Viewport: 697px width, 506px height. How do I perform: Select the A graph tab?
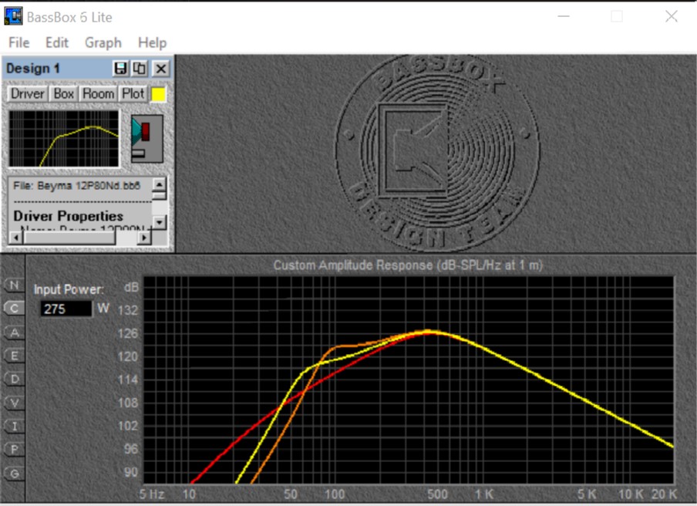click(x=14, y=332)
